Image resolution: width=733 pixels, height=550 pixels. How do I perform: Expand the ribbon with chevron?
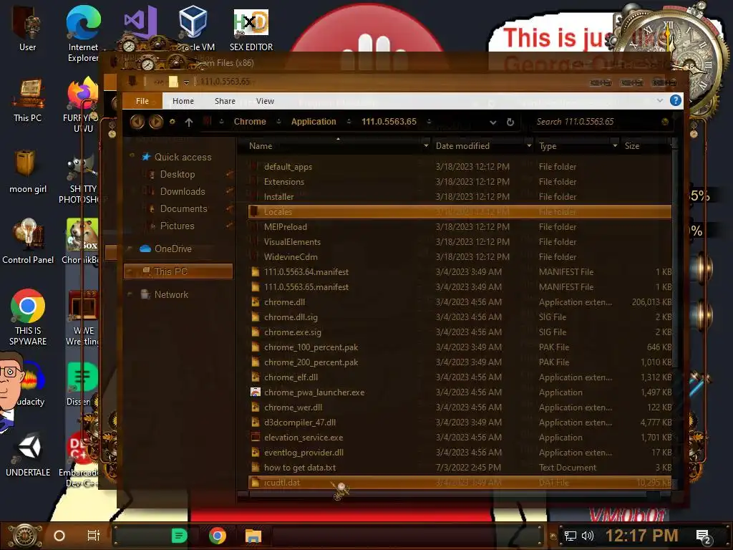pos(659,100)
